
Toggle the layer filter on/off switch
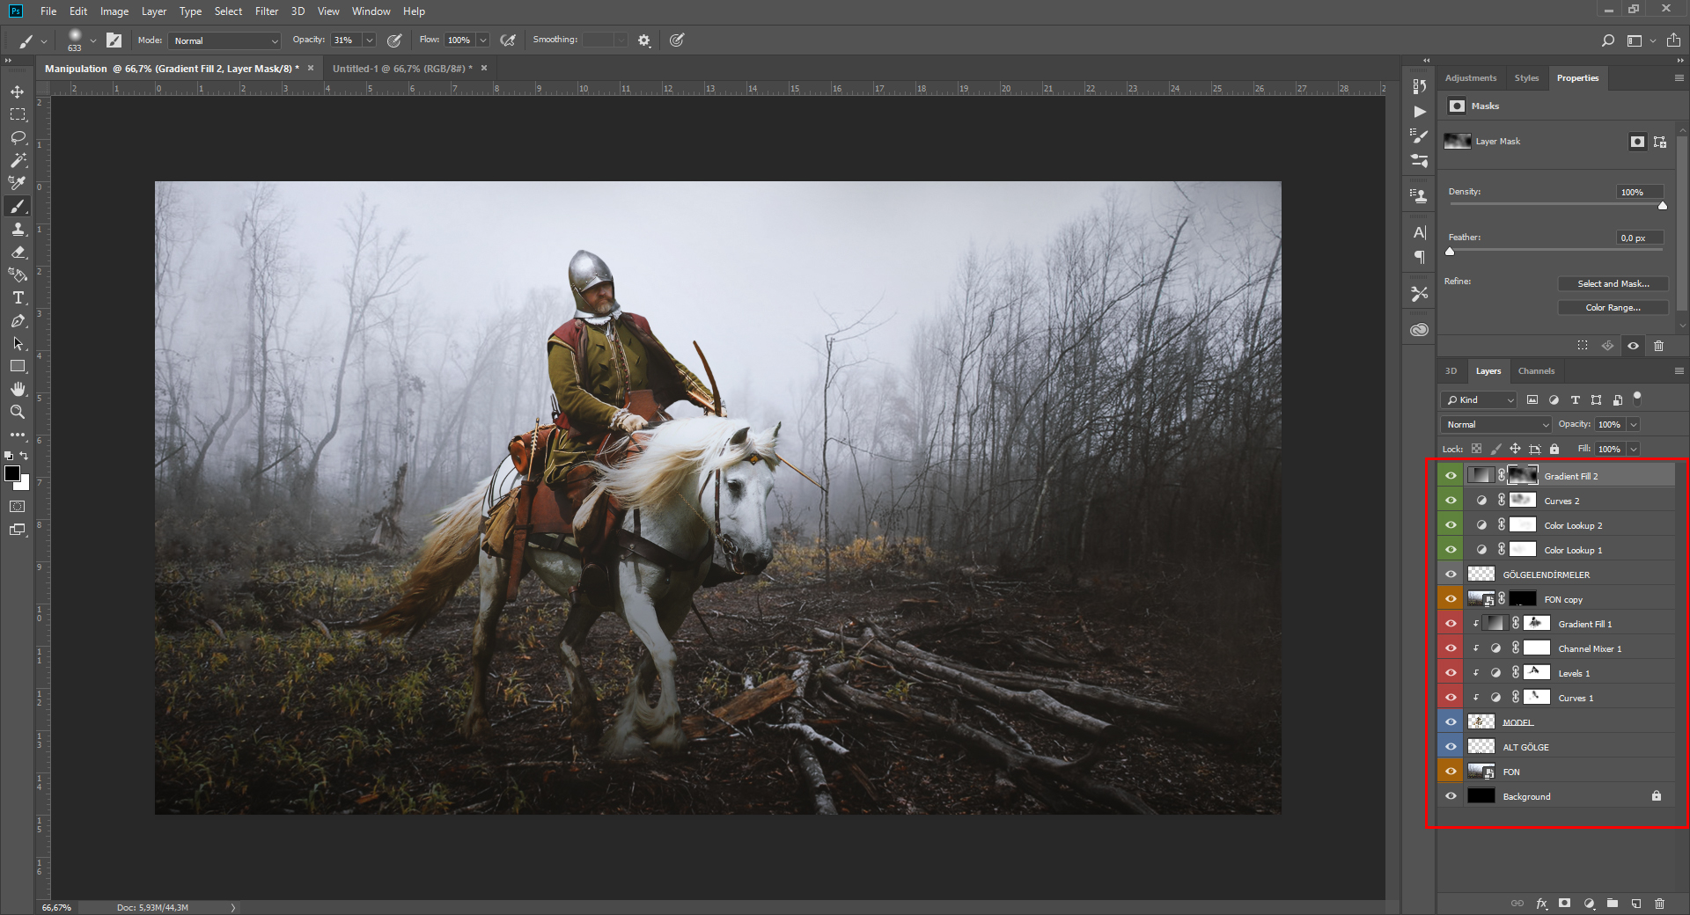pos(1637,398)
